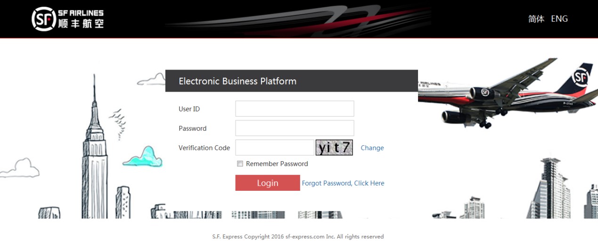Select the Verification Code text box
Viewport: 598px width, 242px height.
pyautogui.click(x=274, y=148)
